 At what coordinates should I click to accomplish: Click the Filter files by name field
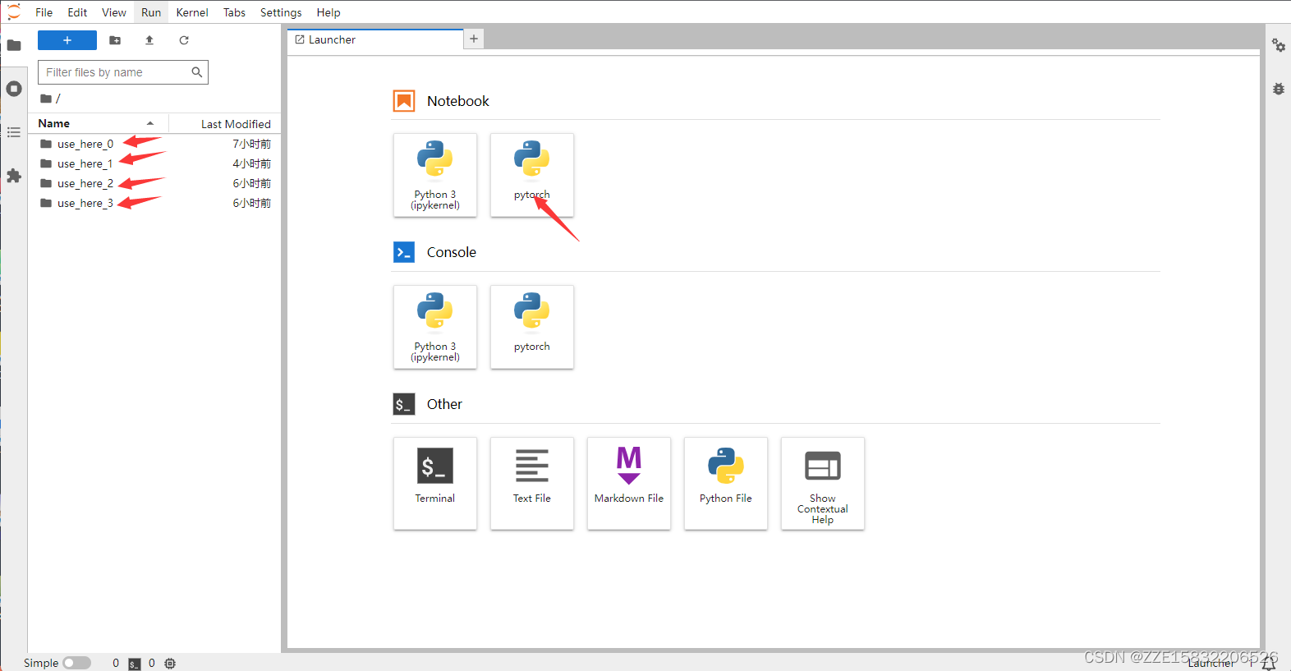click(123, 72)
